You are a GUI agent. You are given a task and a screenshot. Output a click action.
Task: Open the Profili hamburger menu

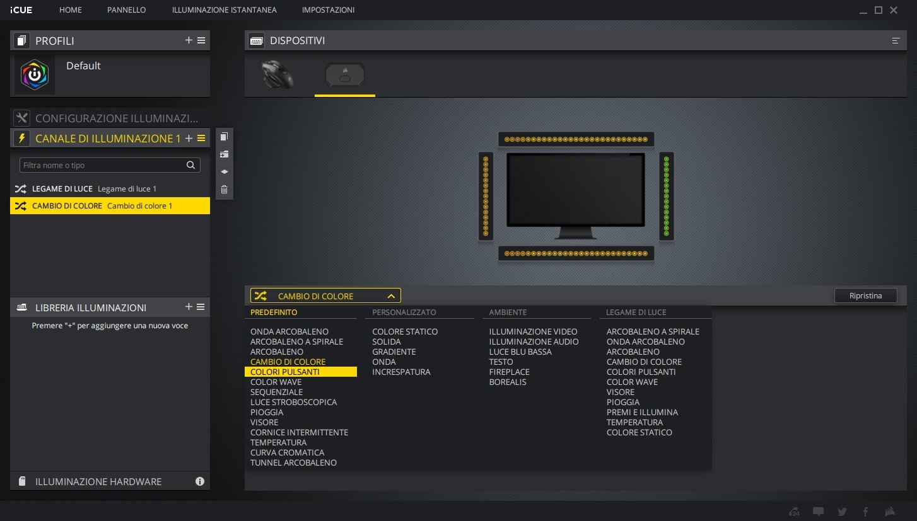(201, 40)
